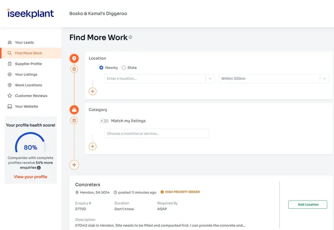
Task: Click the High Priority Seeker badge icon
Action: 162,192
